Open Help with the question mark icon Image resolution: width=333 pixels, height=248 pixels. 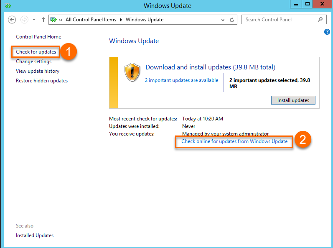click(327, 32)
